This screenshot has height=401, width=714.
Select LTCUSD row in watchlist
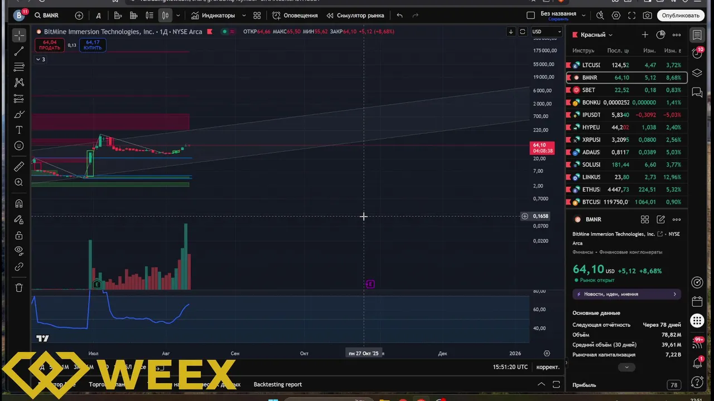626,65
